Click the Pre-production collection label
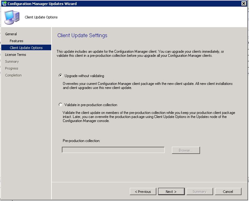249x201 pixels. 81,141
